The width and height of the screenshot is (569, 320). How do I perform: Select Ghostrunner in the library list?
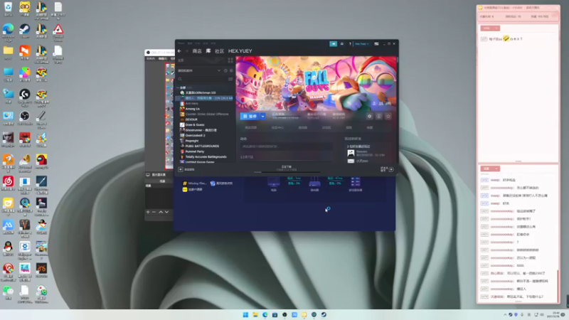click(201, 130)
